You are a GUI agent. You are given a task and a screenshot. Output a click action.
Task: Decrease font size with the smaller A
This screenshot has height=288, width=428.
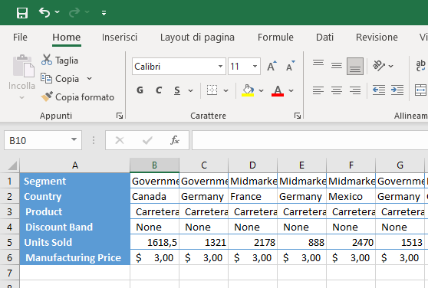[x=291, y=66]
